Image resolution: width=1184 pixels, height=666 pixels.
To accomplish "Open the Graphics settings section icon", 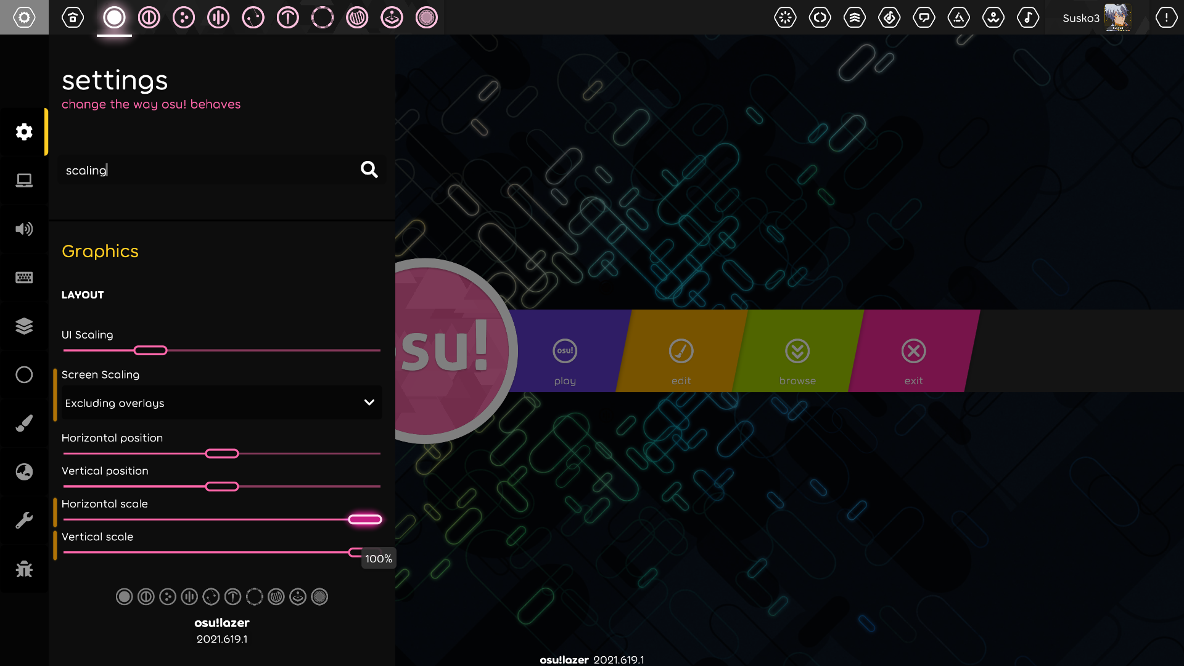I will pyautogui.click(x=24, y=181).
